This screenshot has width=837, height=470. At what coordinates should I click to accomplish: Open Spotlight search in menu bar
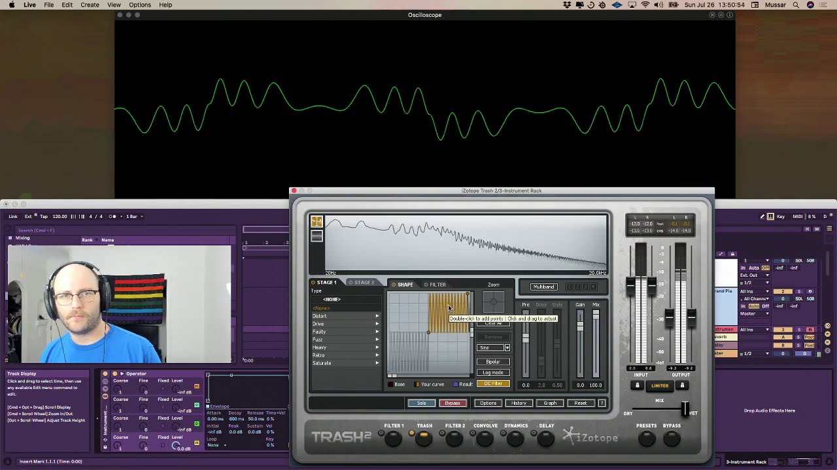tap(796, 5)
